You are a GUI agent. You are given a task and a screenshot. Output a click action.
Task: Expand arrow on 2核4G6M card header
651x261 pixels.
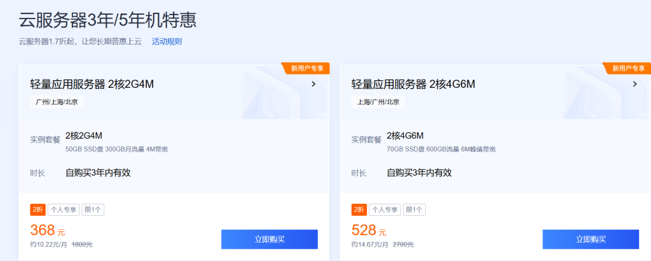tap(635, 84)
